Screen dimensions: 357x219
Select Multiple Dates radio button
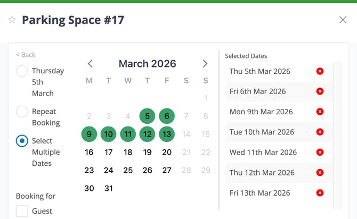pos(22,141)
